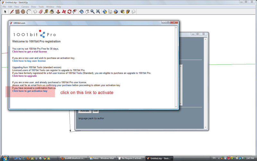Open the Camera menu
The width and height of the screenshot is (257, 161).
click(25, 7)
